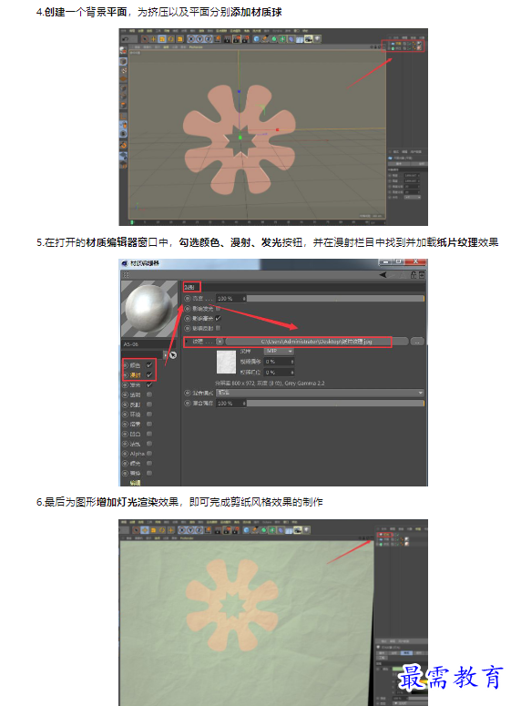Click the blue Deformer icon in top toolbar

[291, 39]
